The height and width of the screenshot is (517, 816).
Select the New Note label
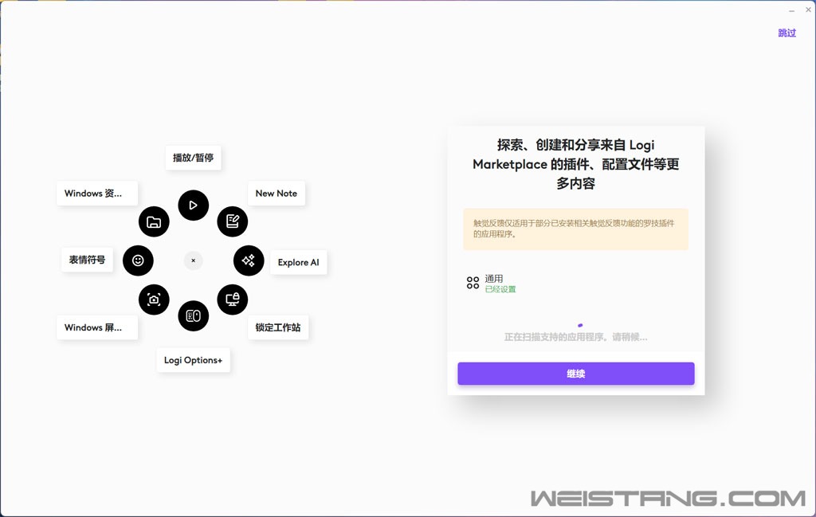pyautogui.click(x=276, y=194)
